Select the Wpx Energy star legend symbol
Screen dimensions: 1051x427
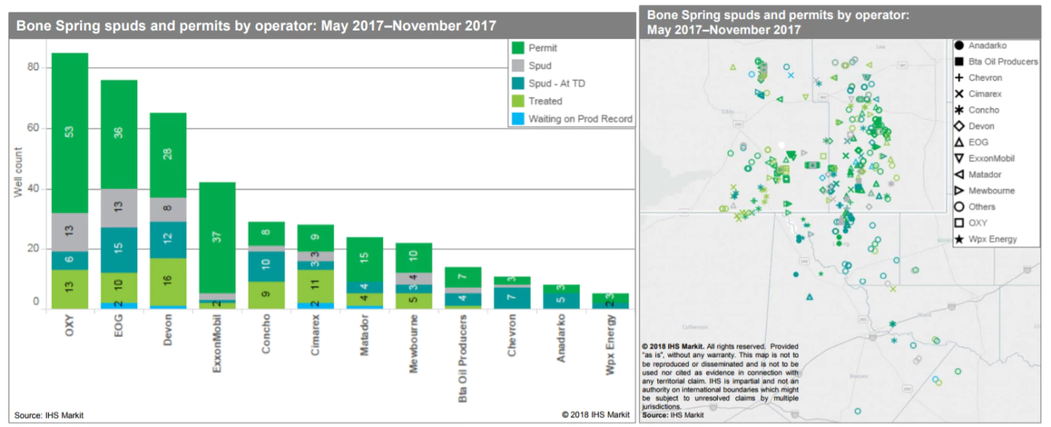(x=958, y=239)
